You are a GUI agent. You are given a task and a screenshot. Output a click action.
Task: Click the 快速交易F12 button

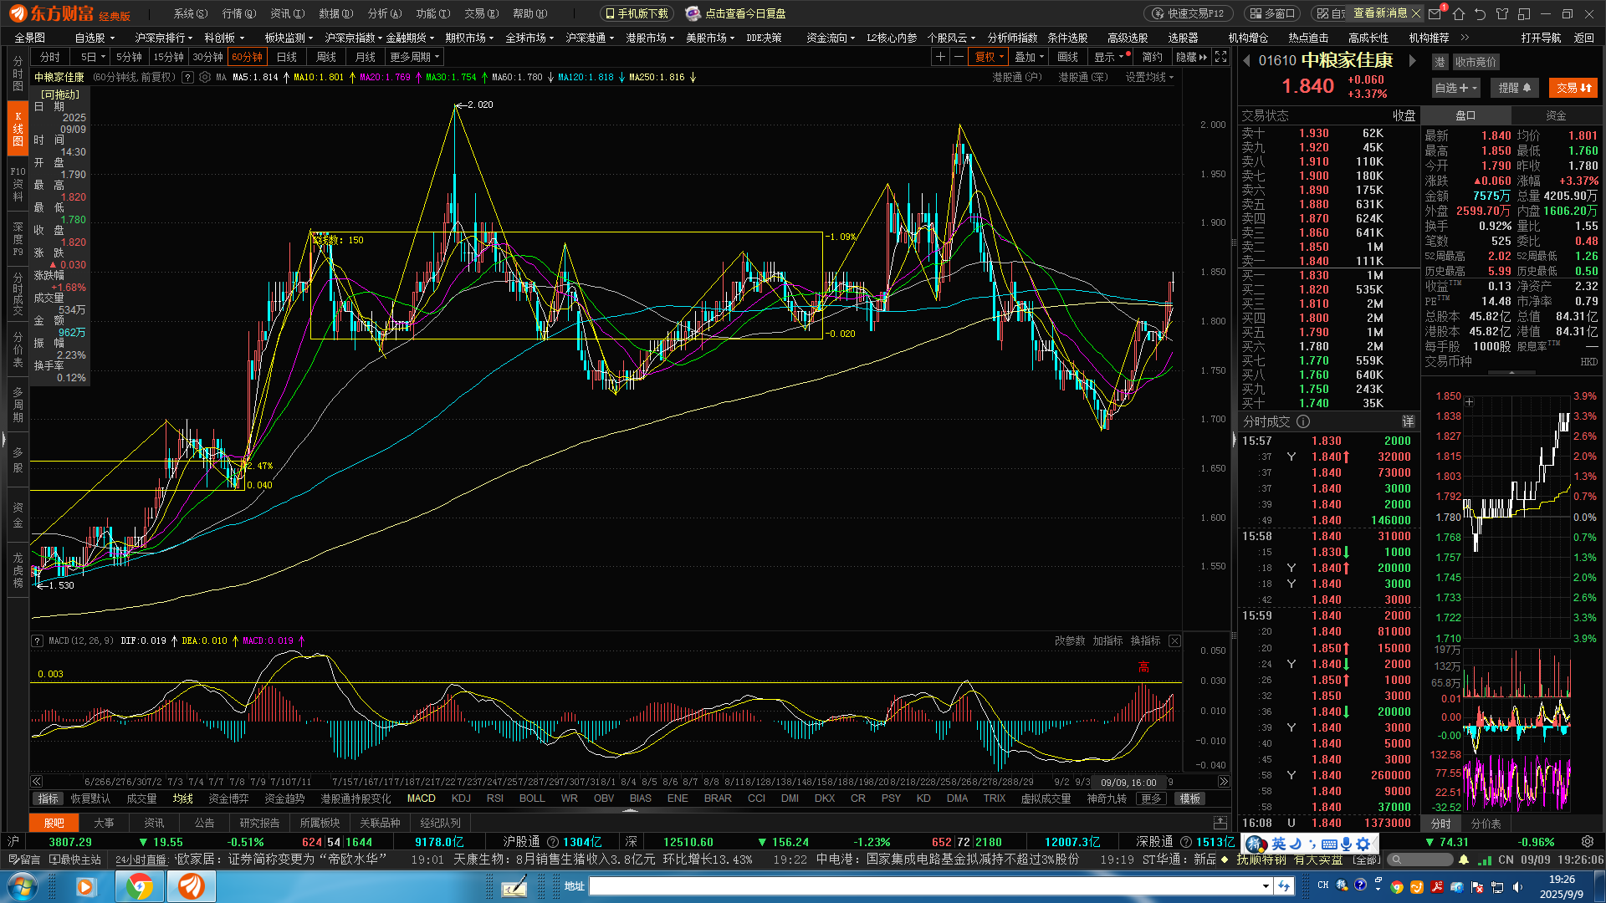tap(1188, 13)
